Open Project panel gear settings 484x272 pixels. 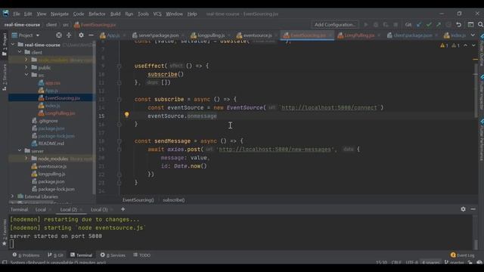click(81, 36)
